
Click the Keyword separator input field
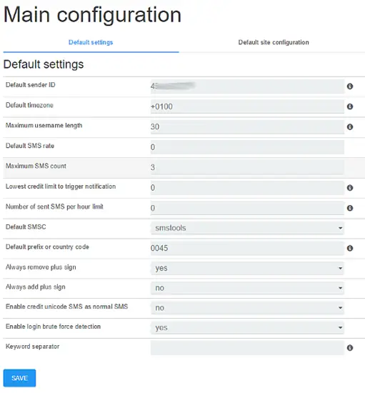247,348
